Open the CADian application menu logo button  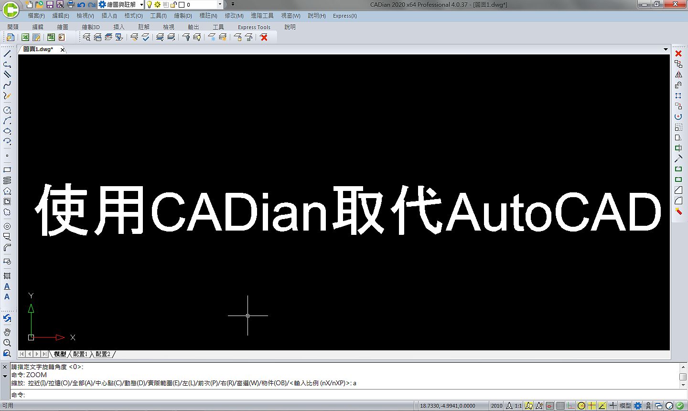(x=11, y=10)
